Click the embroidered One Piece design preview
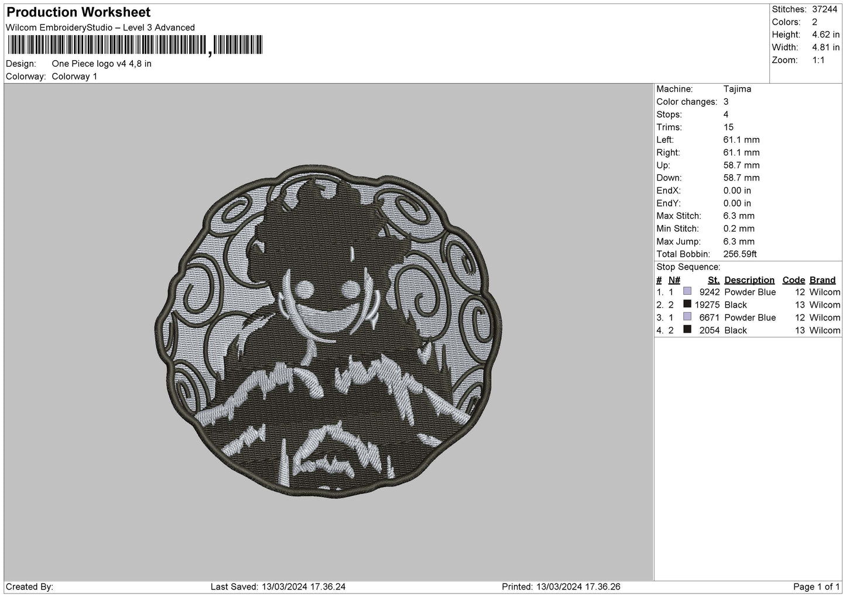 coord(329,332)
